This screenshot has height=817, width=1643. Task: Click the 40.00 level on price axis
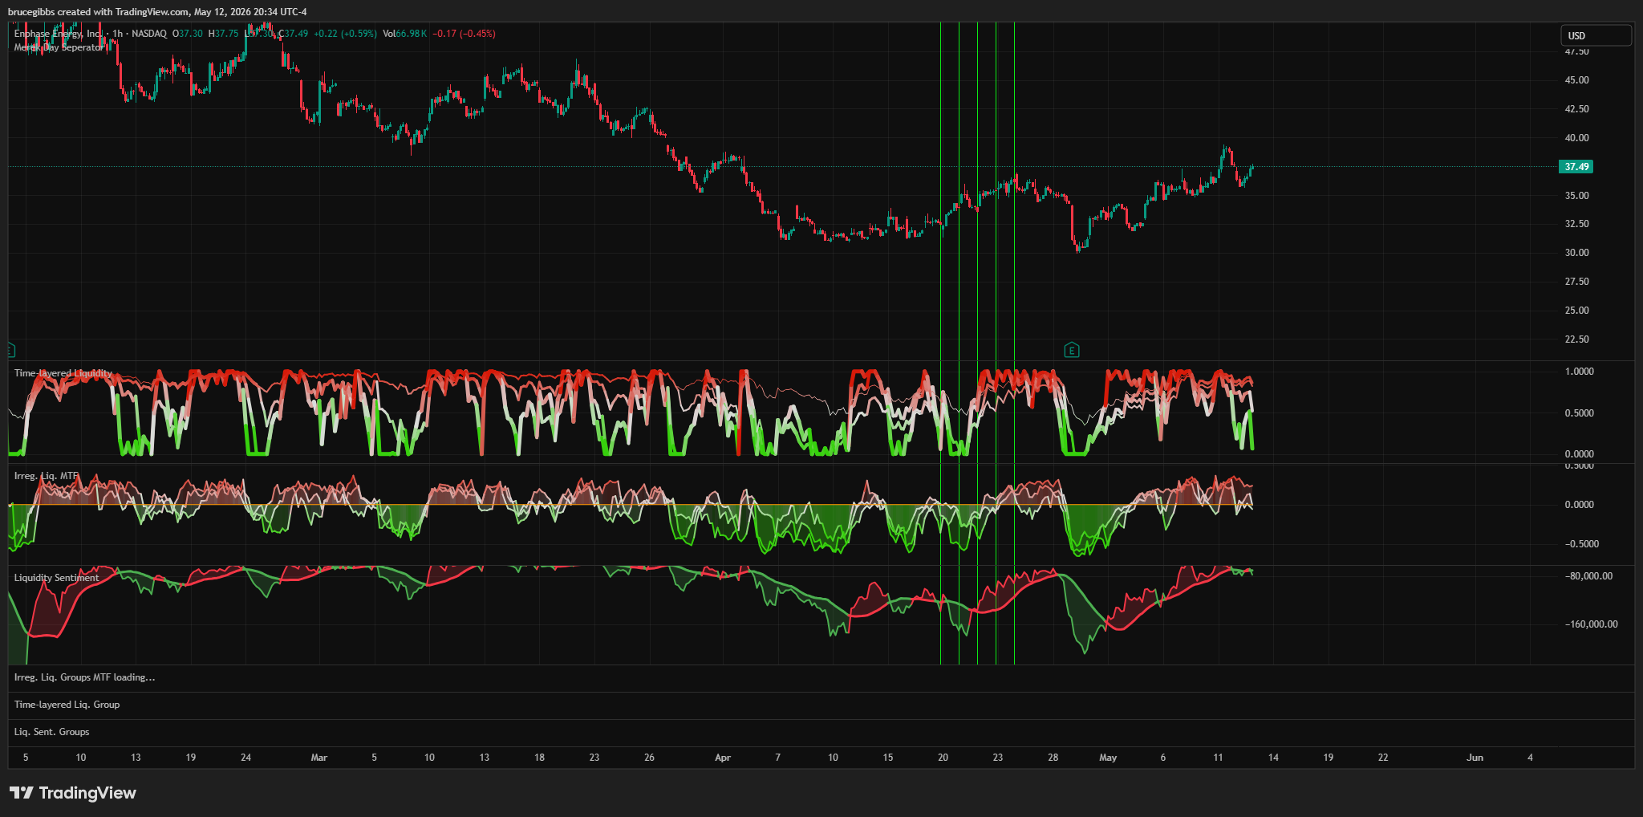point(1576,138)
